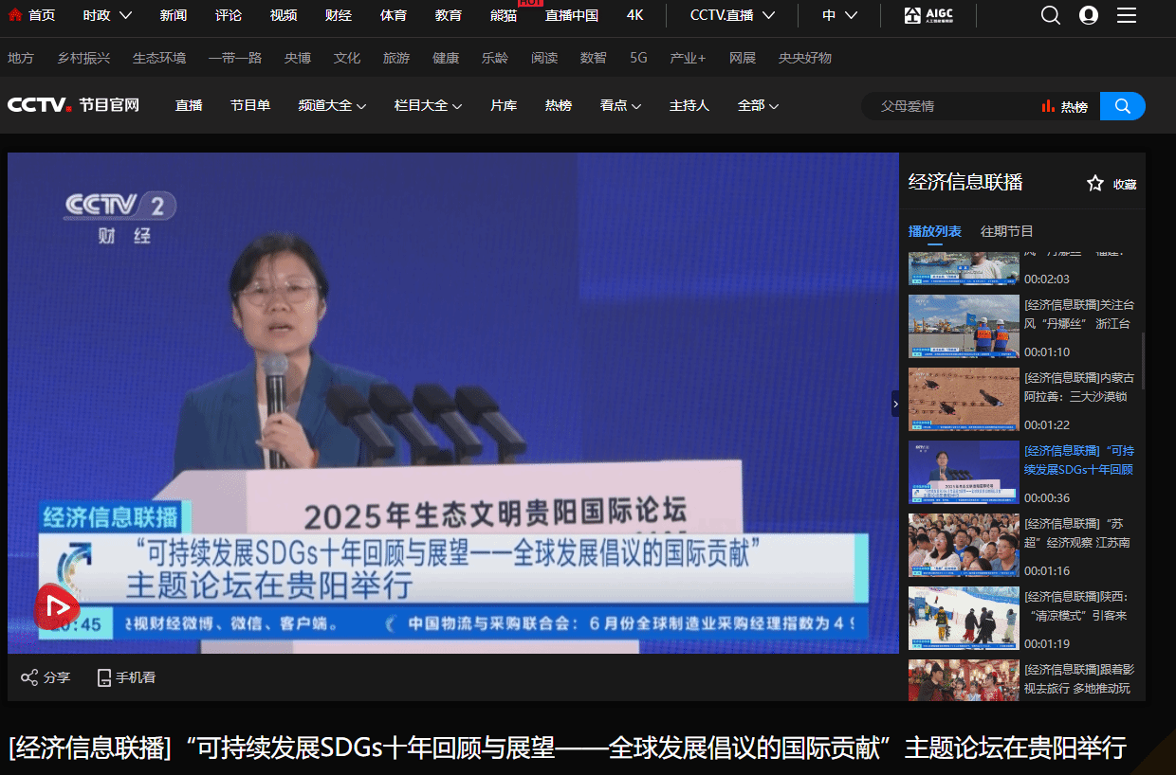Click the playlist scrollbar
This screenshot has width=1176, height=775.
pyautogui.click(x=1143, y=360)
